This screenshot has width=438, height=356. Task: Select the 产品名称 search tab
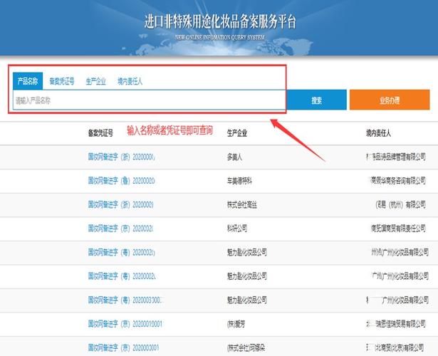click(27, 81)
